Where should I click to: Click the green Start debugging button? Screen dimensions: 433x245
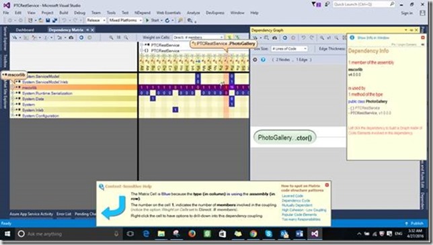pos(153,20)
